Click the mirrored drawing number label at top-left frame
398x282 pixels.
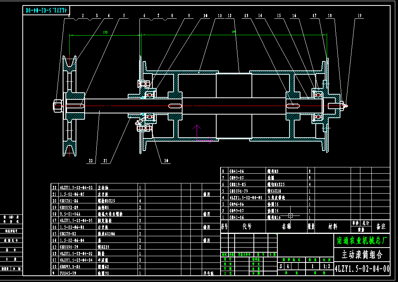(47, 11)
